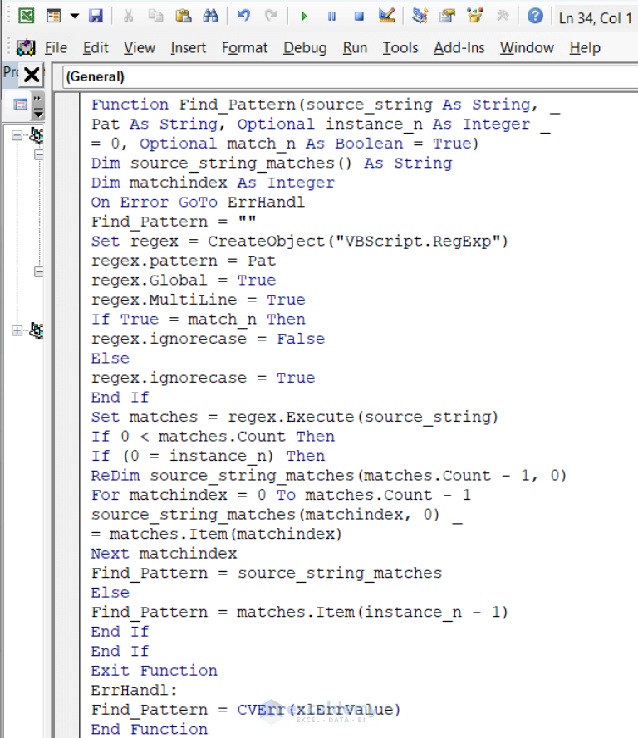
Task: Click the 'Ln 34, Col 1' position indicator
Action: tap(595, 18)
